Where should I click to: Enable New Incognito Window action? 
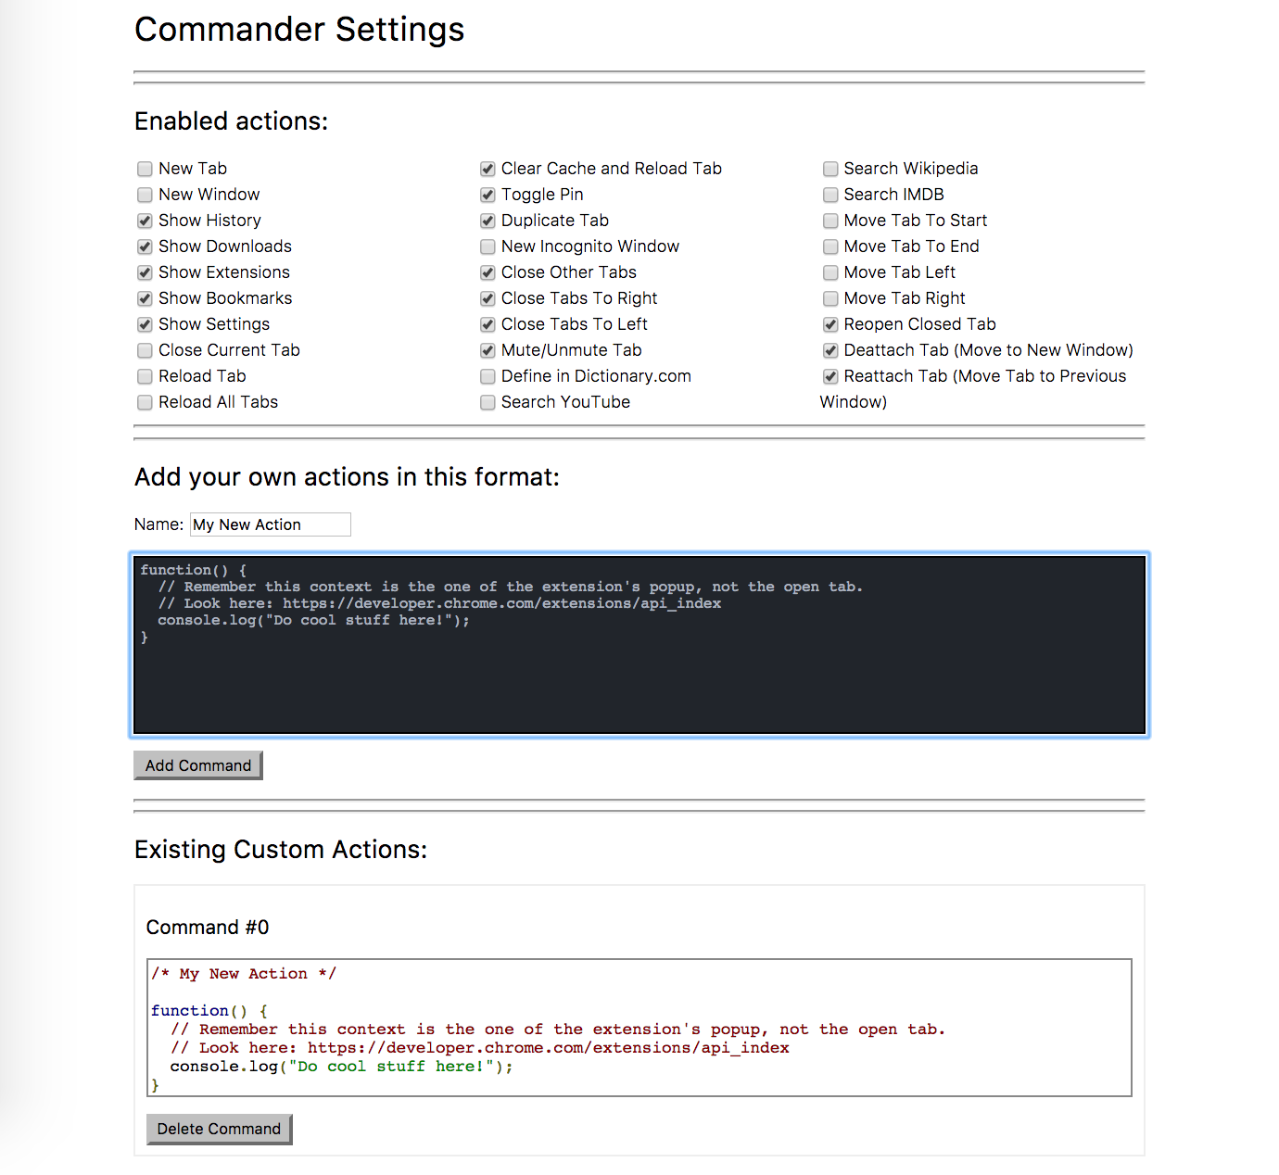(x=488, y=246)
